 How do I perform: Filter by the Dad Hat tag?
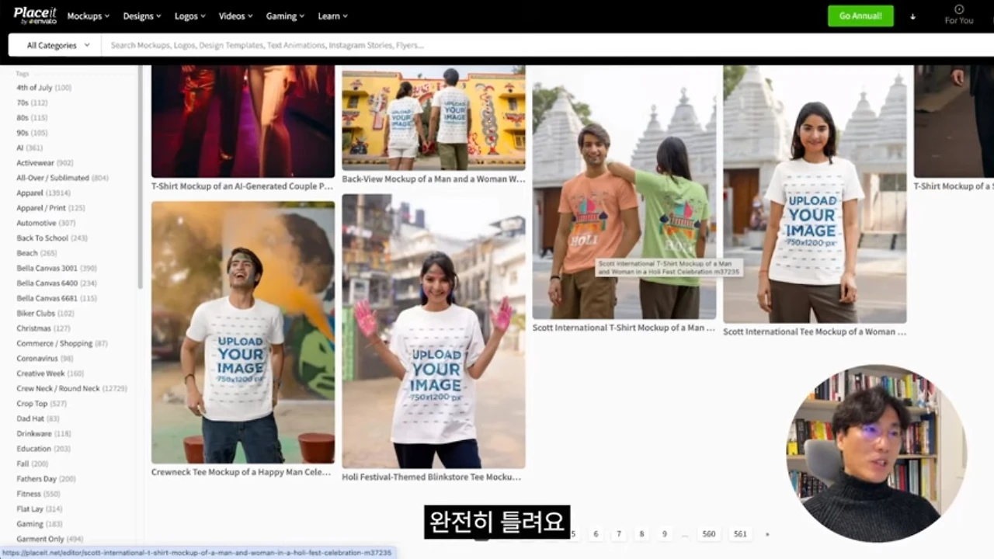[x=38, y=418]
